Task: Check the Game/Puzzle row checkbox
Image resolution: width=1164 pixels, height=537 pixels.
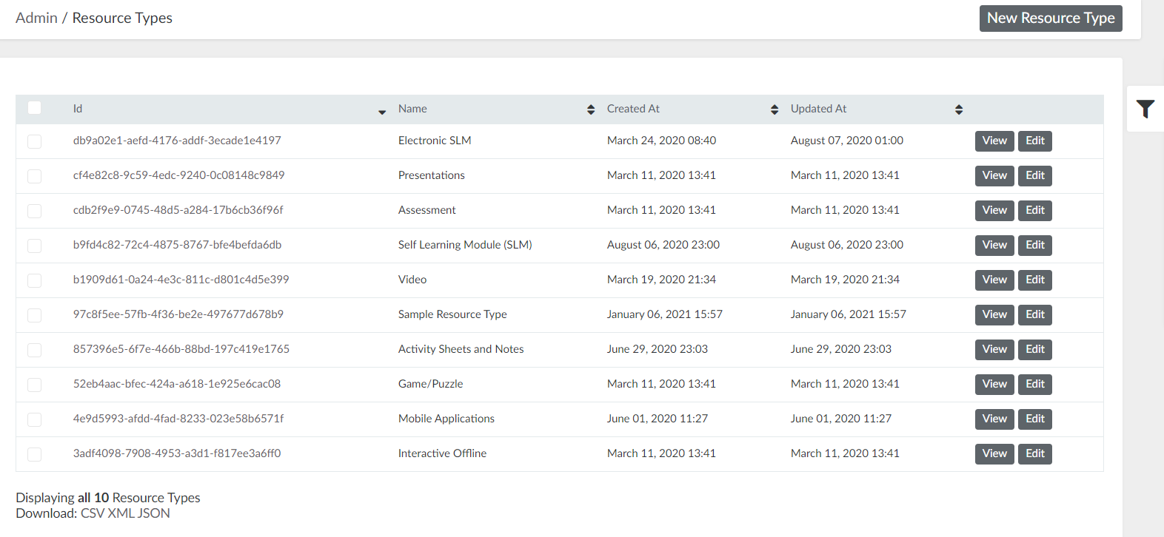Action: pos(34,385)
